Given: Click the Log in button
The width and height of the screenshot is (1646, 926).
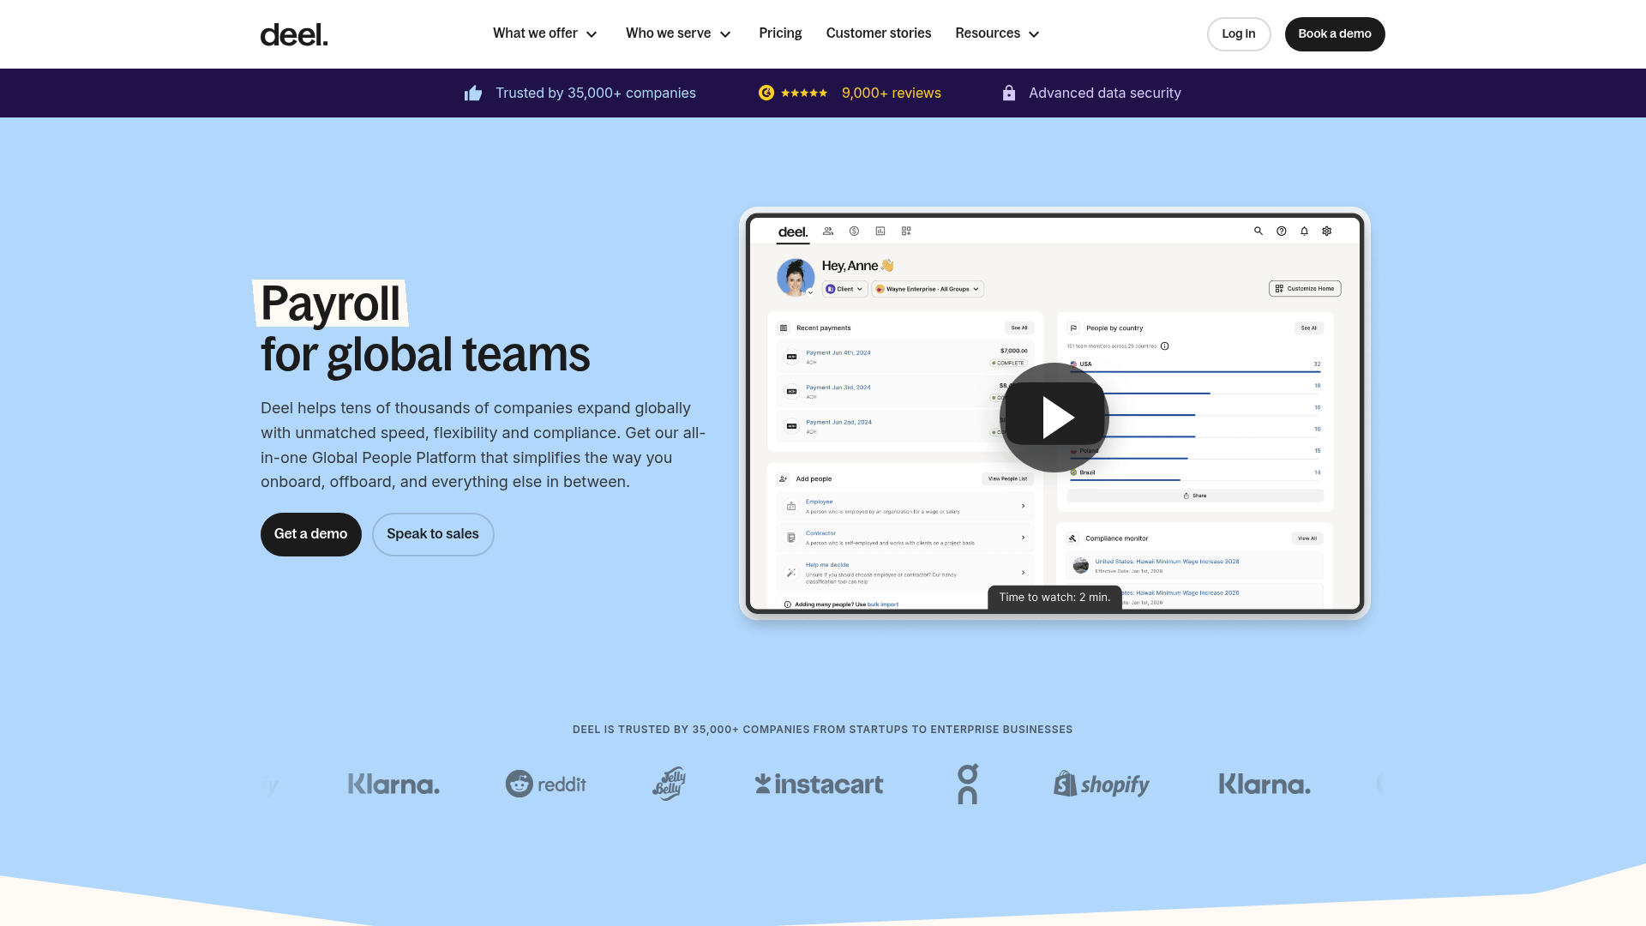Looking at the screenshot, I should (x=1239, y=34).
